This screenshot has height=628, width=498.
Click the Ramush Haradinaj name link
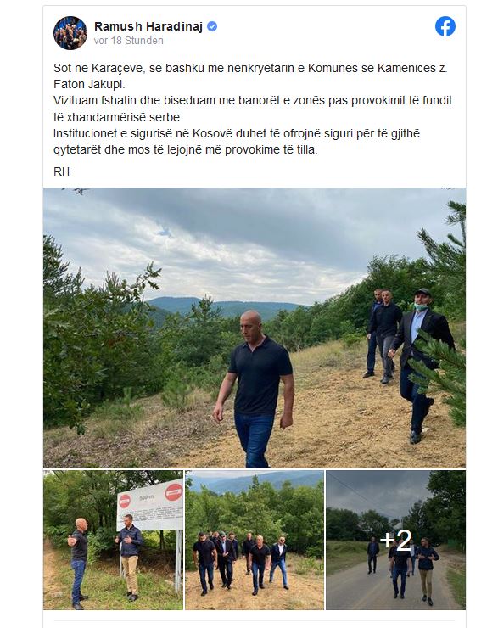coord(148,26)
